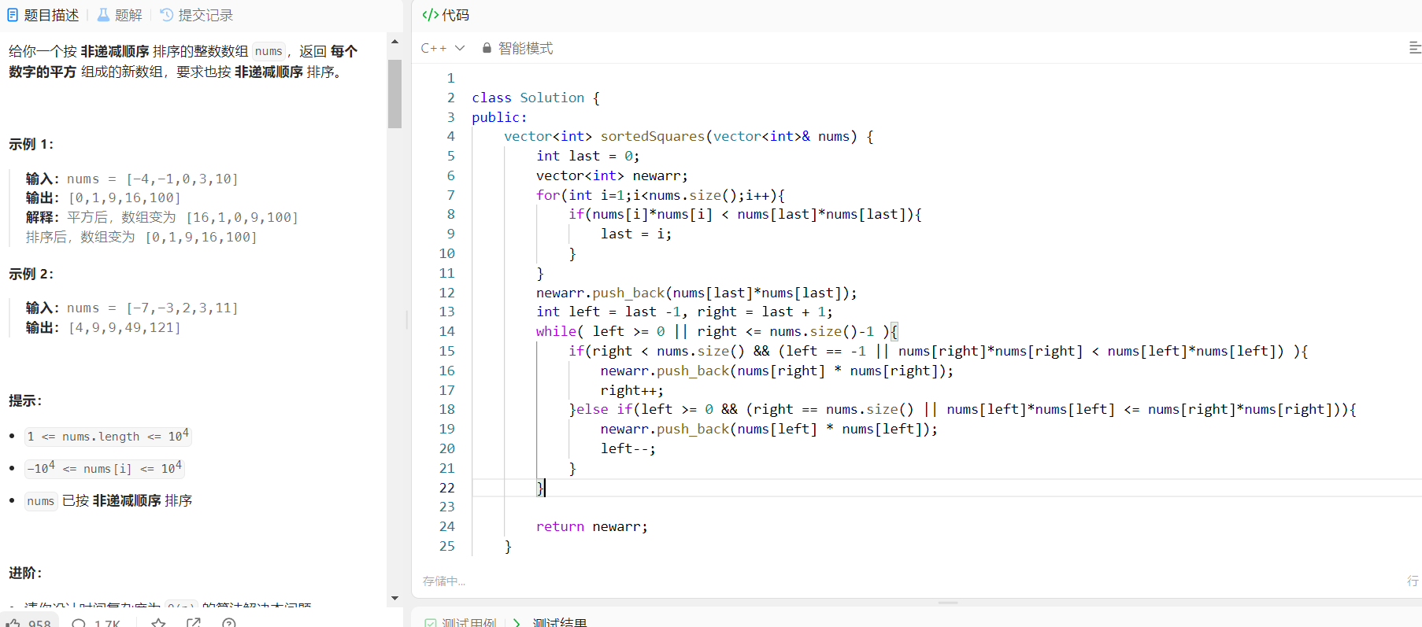Click the 'left--;' code line
Viewport: 1422px width, 627px height.
628,448
